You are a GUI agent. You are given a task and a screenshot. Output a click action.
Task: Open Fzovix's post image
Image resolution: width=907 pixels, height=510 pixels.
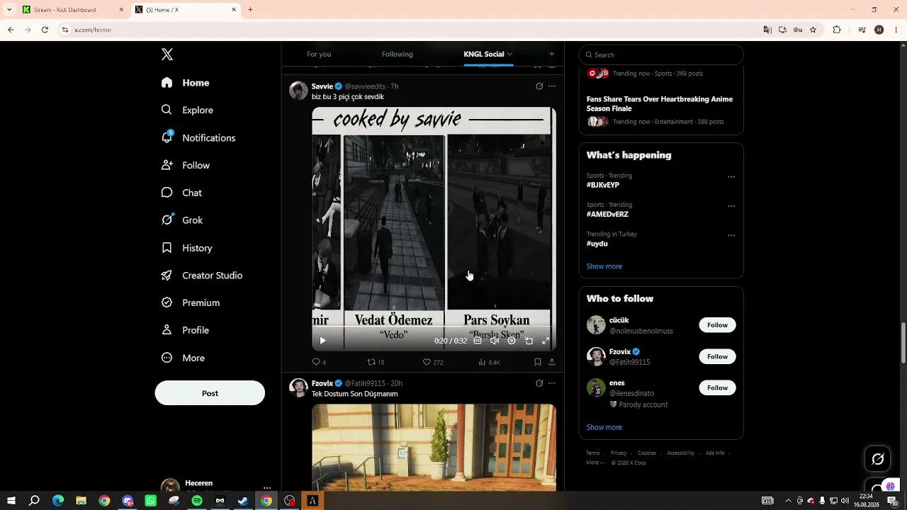click(x=434, y=447)
